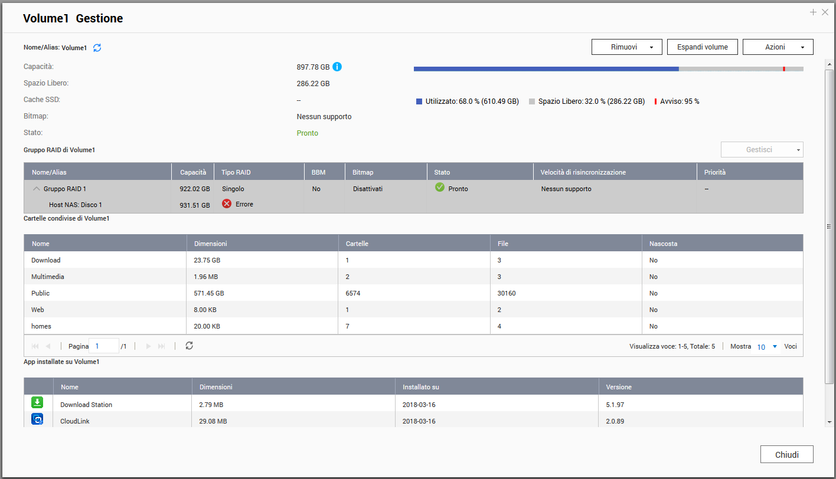
Task: Click the Download Station app icon
Action: point(37,403)
